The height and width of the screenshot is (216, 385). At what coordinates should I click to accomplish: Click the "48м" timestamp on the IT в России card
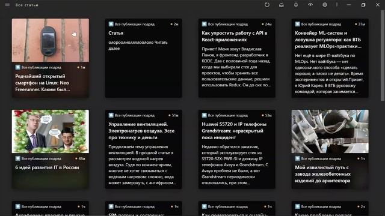pyautogui.click(x=82, y=158)
